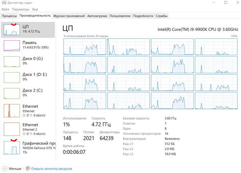Click the Базовая скорость 3.60 ГГц value

coord(171,118)
